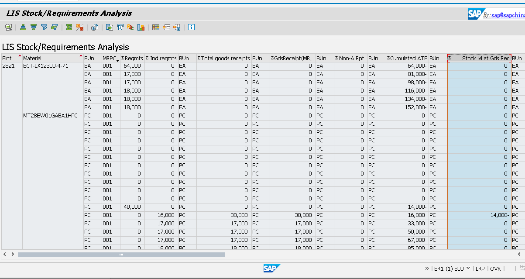Show the Information icon on toolbar
This screenshot has width=525, height=279.
pos(191,27)
